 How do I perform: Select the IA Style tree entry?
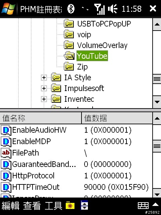coord(77,78)
